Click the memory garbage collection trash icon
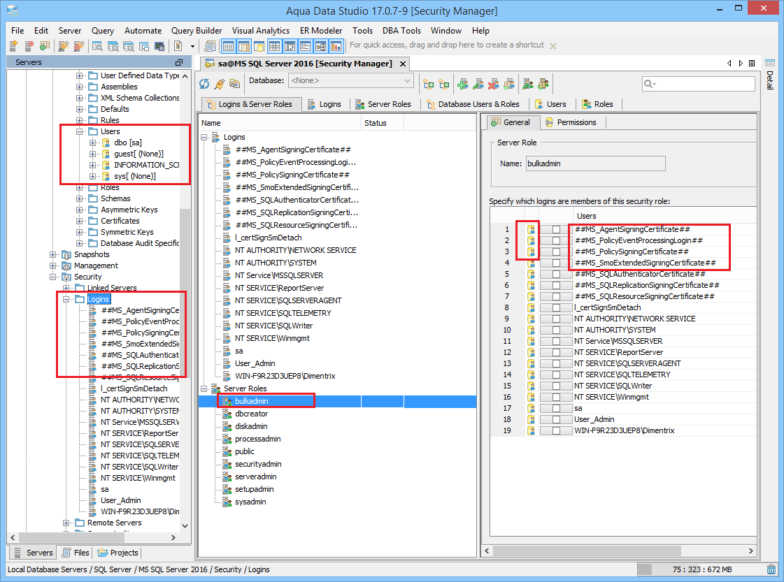Screen dimensions: 784x582 pyautogui.click(x=771, y=569)
